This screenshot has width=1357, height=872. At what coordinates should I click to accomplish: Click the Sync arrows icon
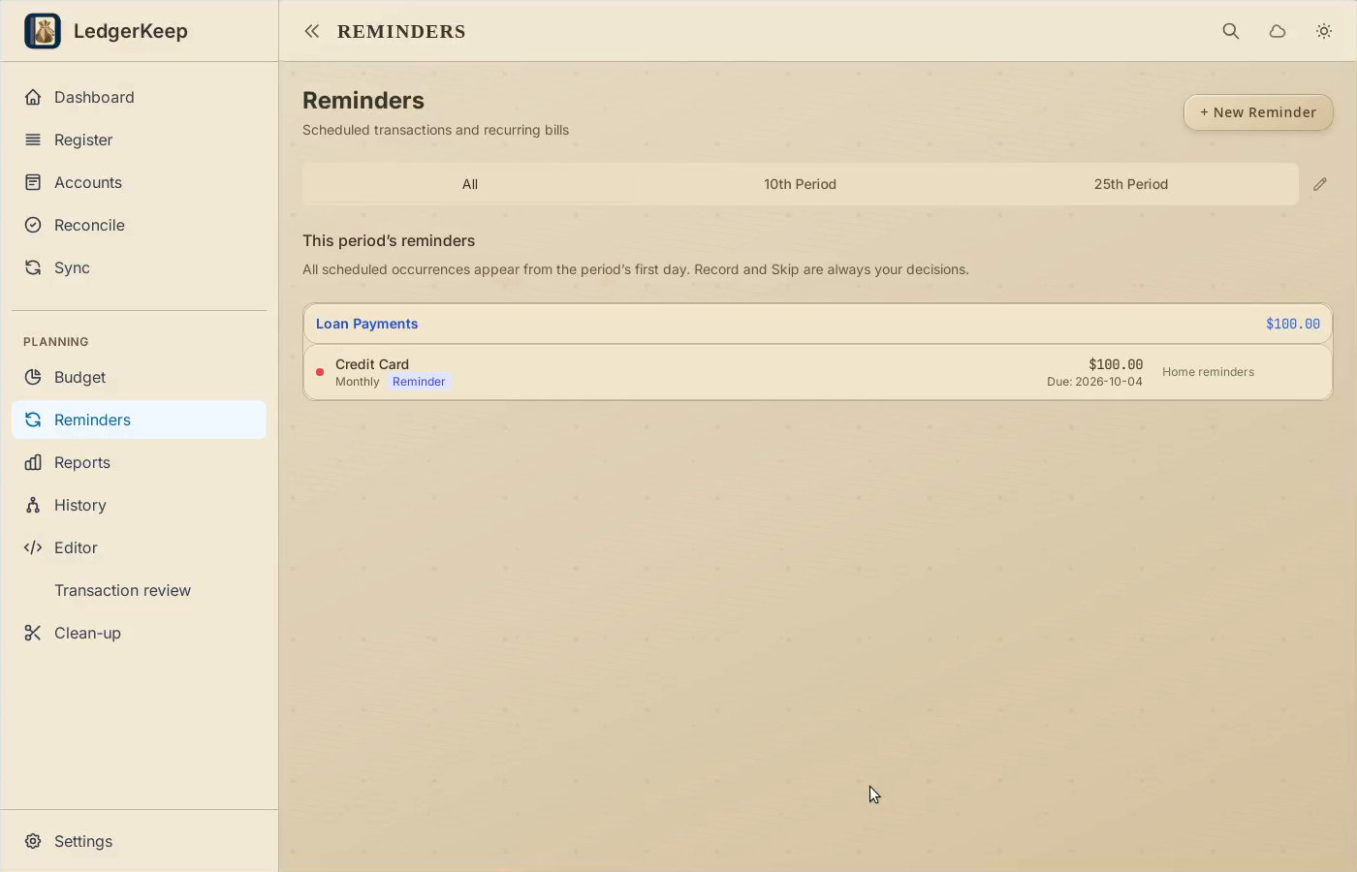coord(33,267)
